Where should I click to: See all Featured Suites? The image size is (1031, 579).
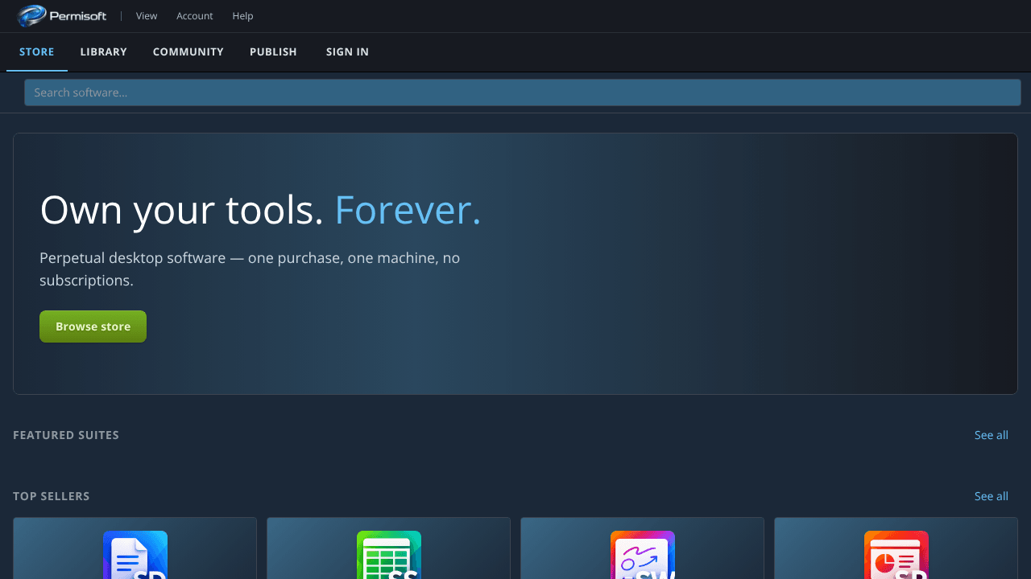(x=992, y=435)
